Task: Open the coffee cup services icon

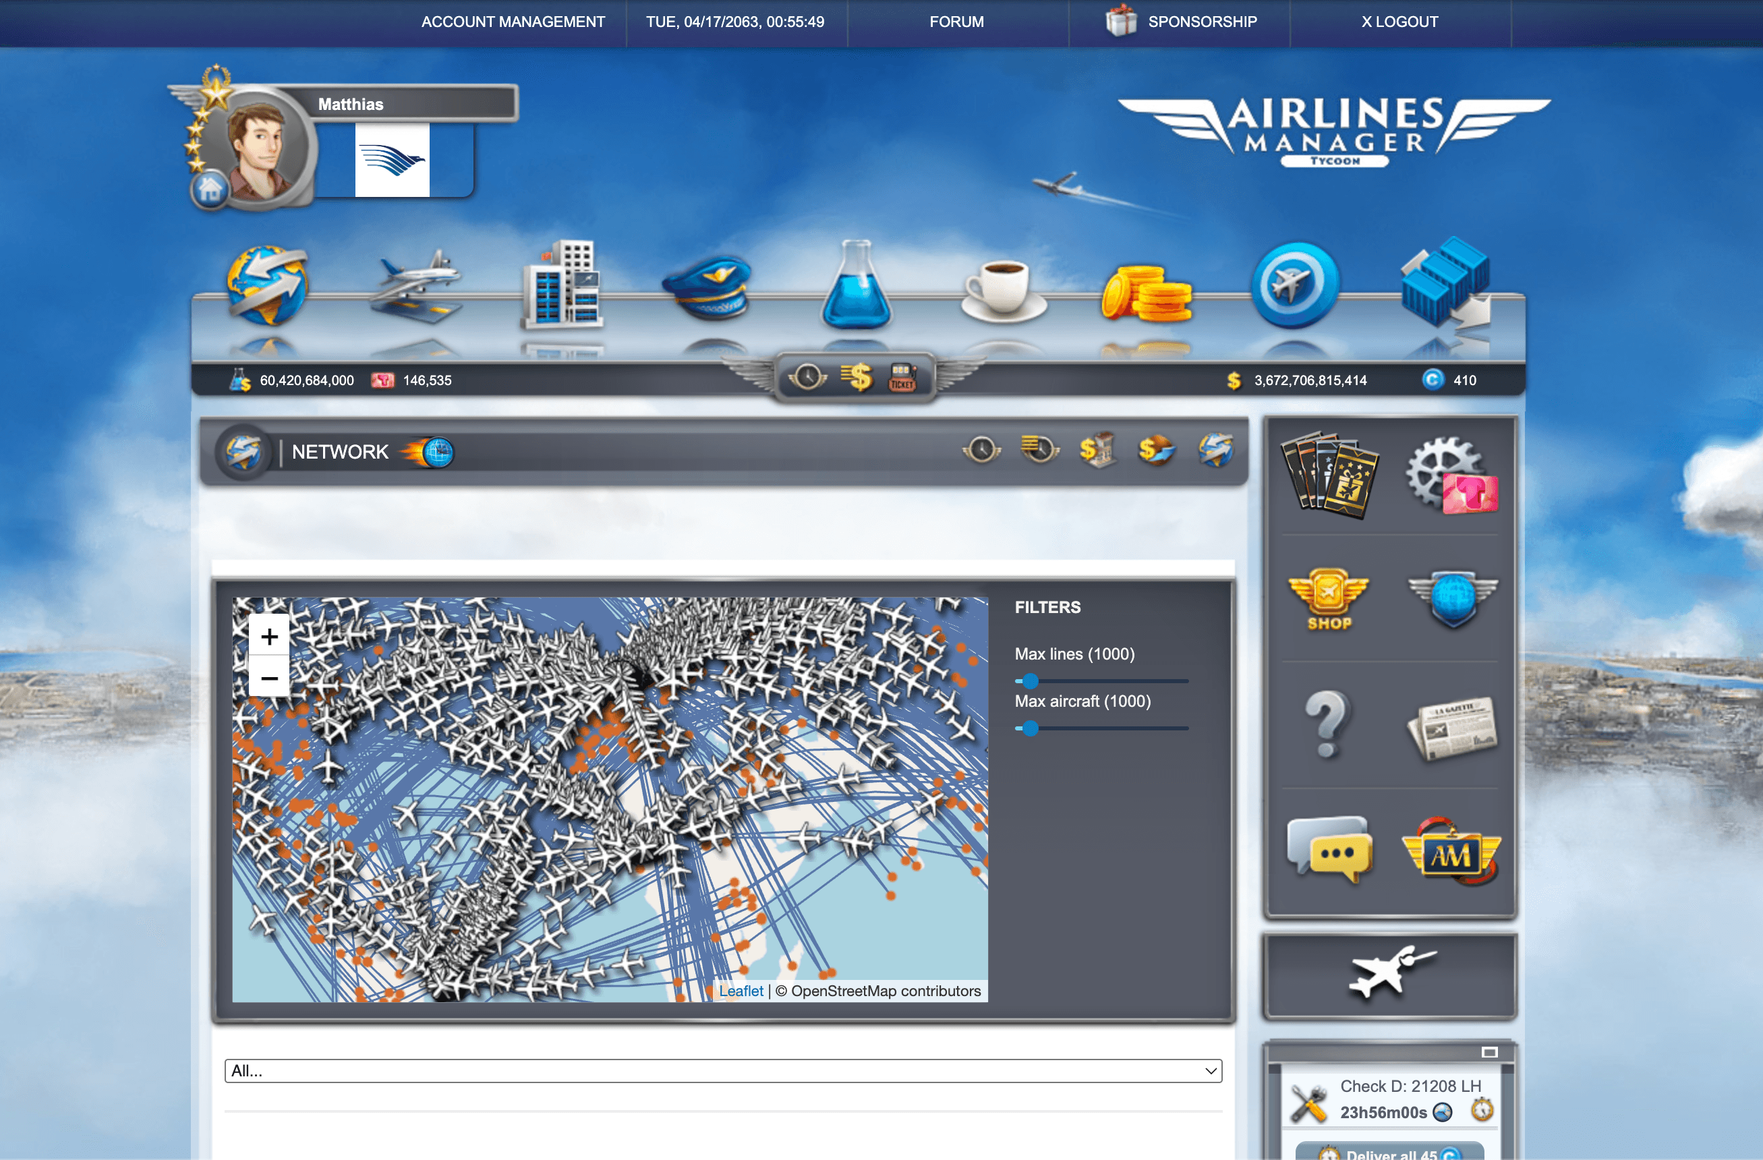Action: click(1003, 292)
